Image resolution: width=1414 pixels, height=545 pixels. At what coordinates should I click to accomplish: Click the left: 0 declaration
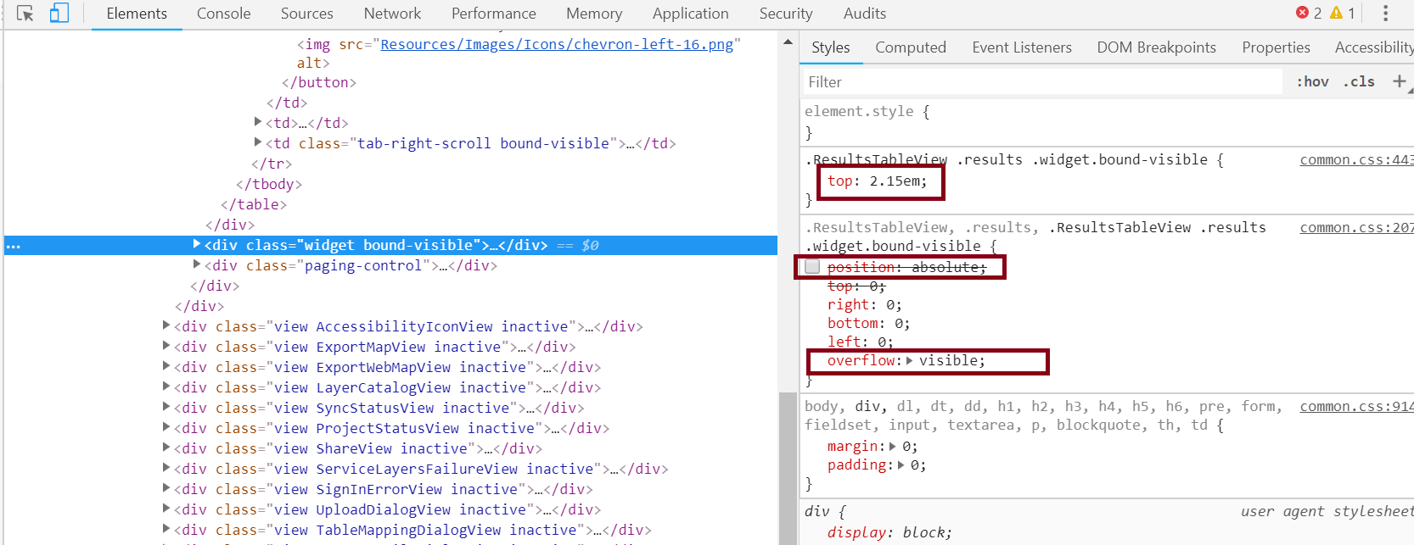pyautogui.click(x=861, y=342)
